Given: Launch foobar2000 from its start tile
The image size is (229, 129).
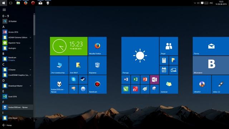Looking at the screenshot, I should 59,85.
